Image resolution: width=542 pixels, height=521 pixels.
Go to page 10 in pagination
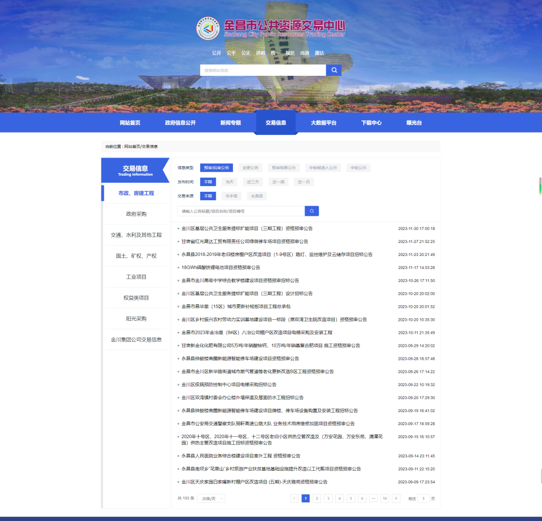[385, 498]
